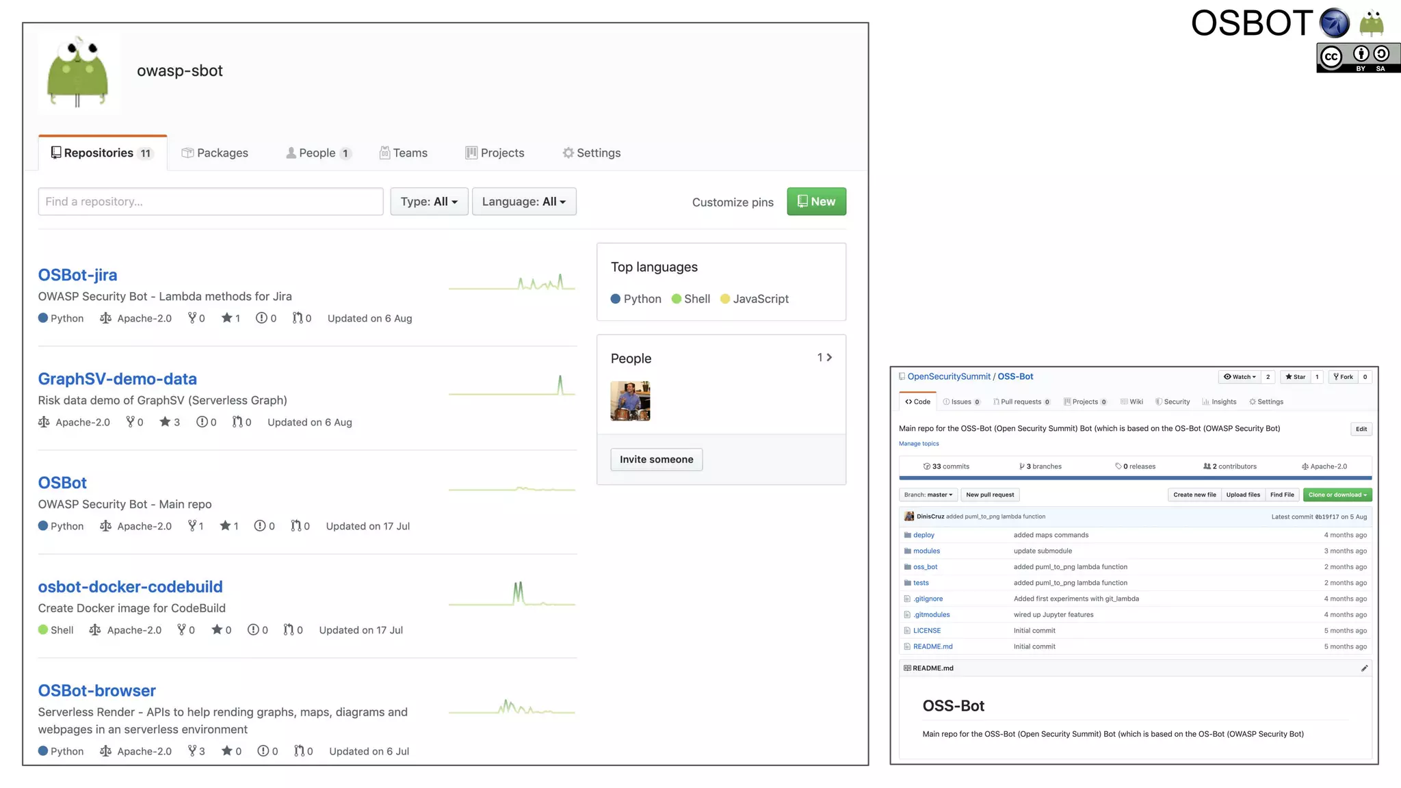Expand the Branch: master selector
The width and height of the screenshot is (1401, 788).
coord(928,495)
